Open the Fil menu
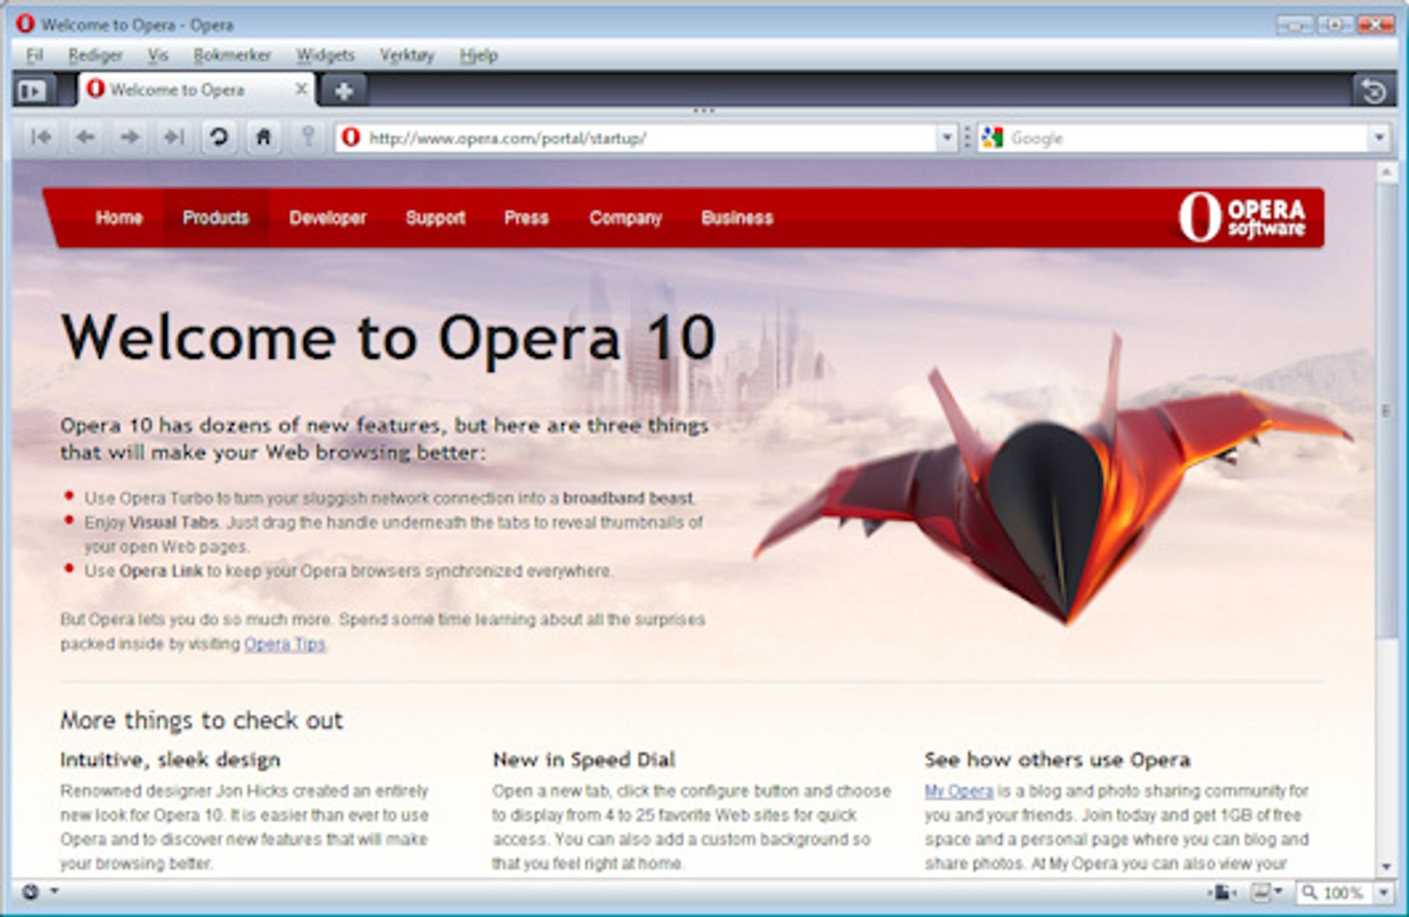Screen dimensions: 1409x917 coord(35,56)
